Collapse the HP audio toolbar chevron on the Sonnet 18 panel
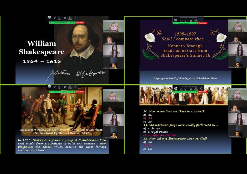 201,20
